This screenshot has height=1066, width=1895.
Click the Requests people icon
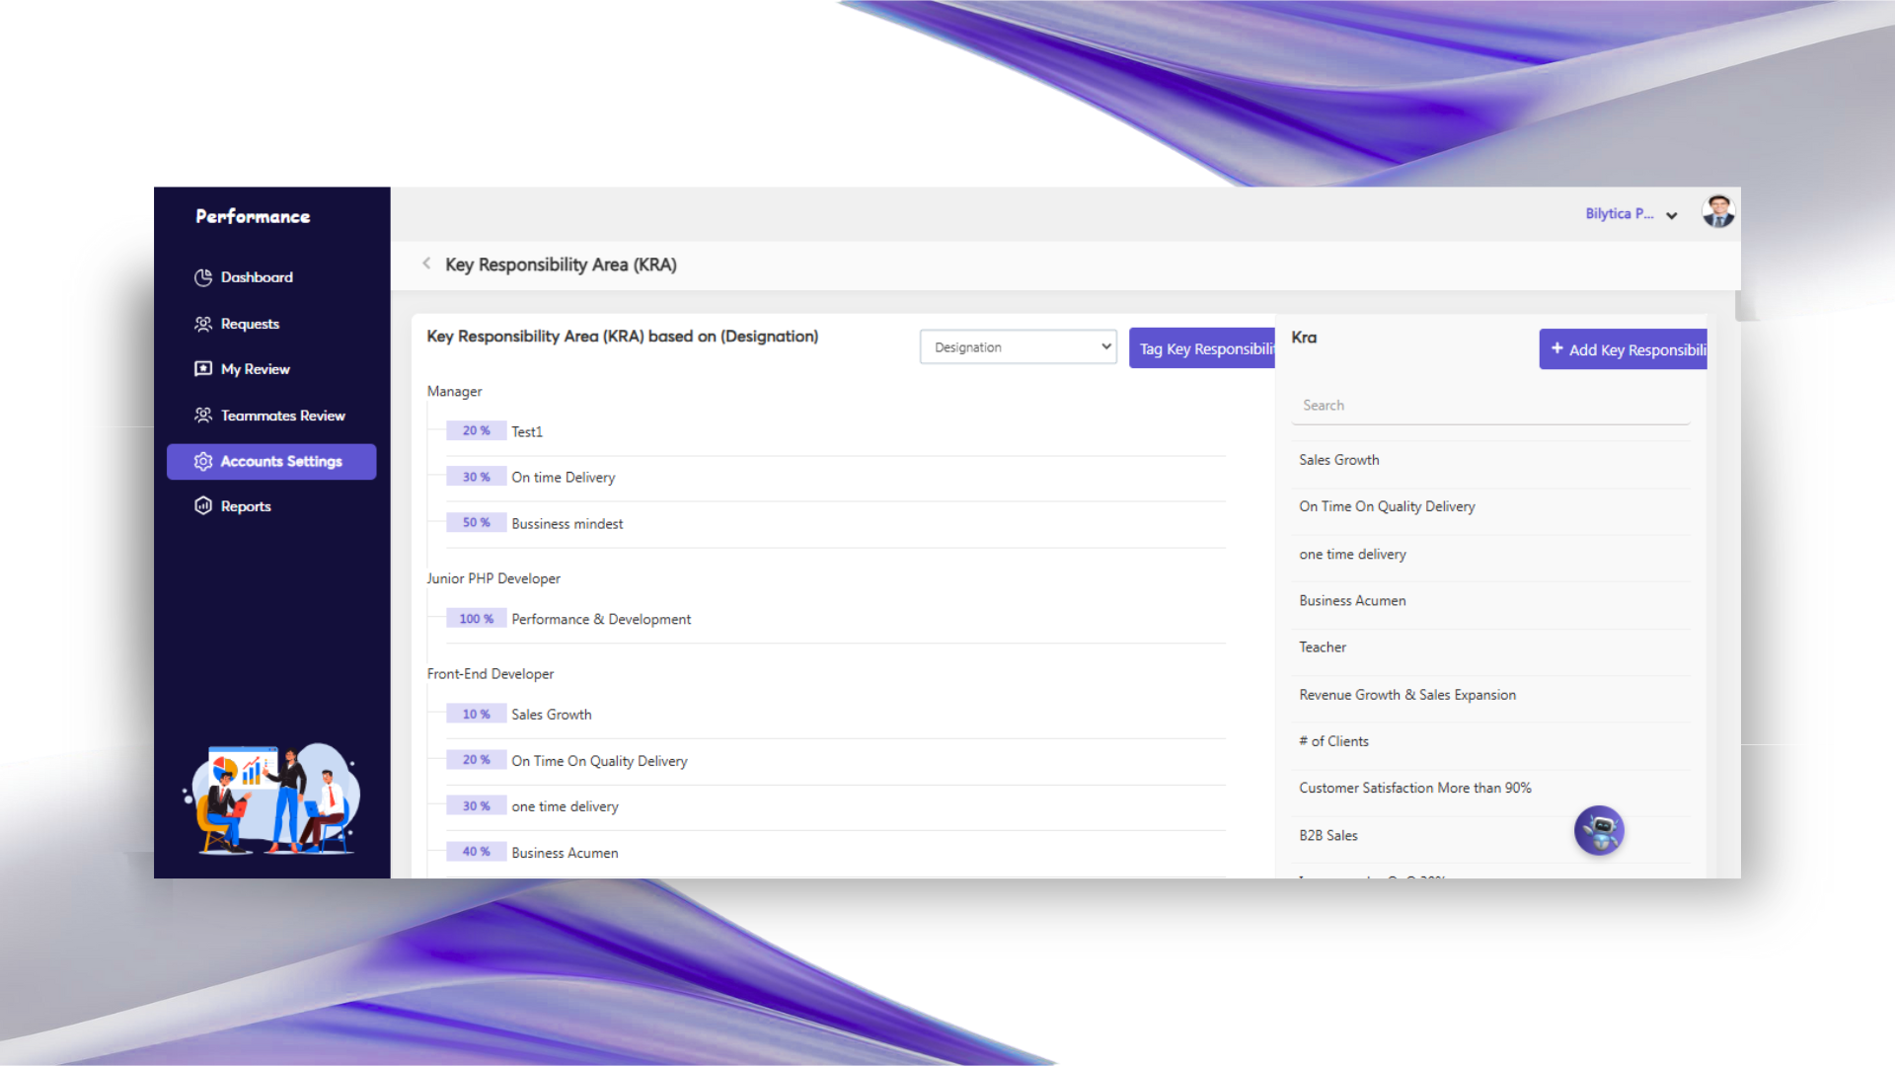[203, 324]
